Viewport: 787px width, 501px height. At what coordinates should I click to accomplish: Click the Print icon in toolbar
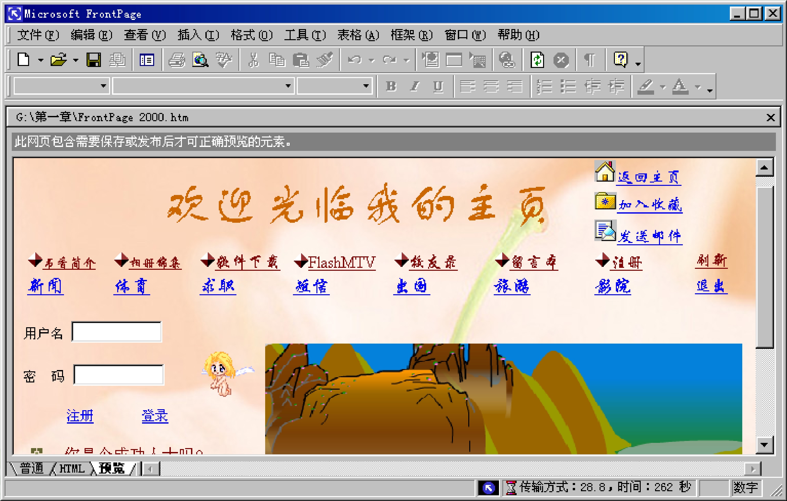pyautogui.click(x=177, y=60)
